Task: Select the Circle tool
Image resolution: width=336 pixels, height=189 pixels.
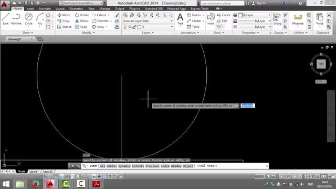Action: tap(28, 19)
